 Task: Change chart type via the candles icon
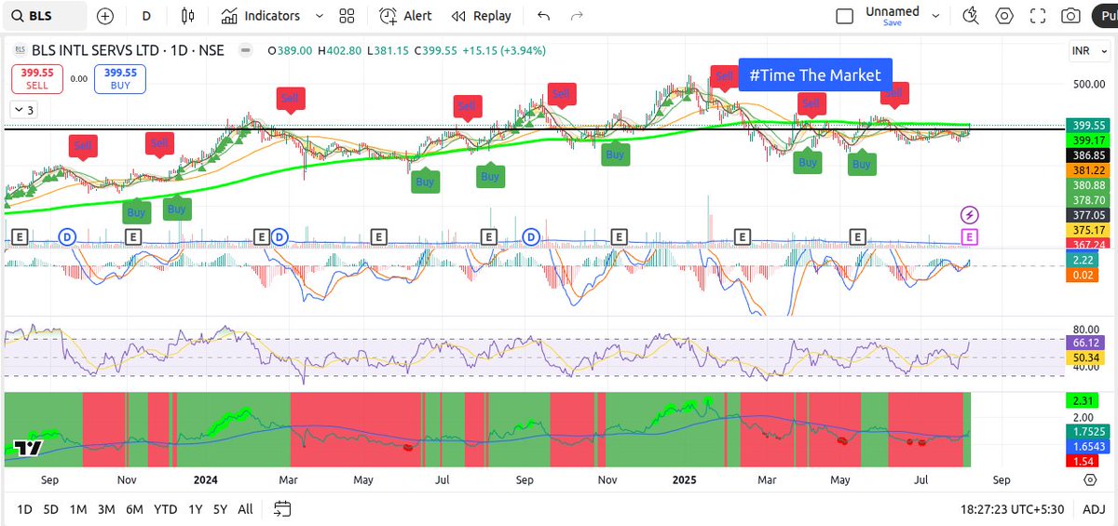(x=189, y=16)
